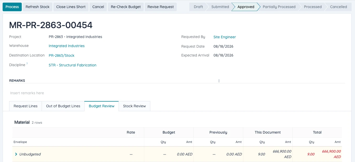Click the Total column header
Image resolution: width=355 pixels, height=162 pixels.
317,132
